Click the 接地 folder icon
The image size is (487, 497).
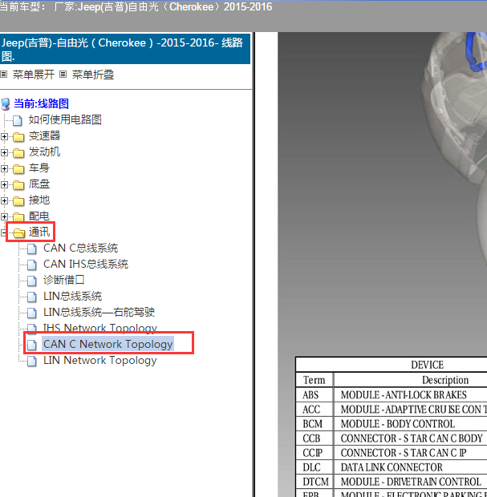point(18,201)
